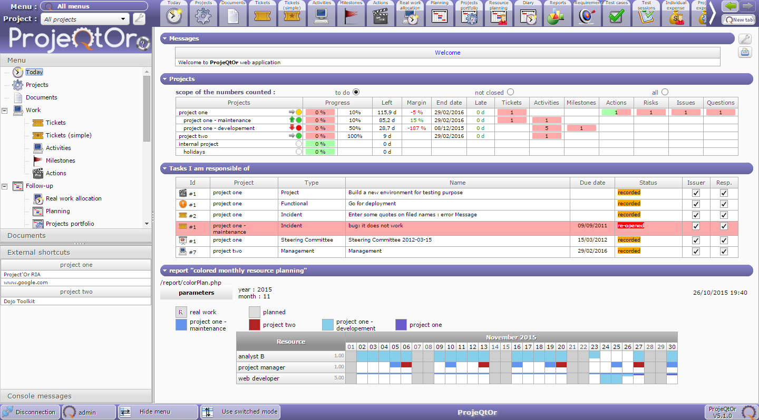Screen dimensions: 759x420
Task: Click the Milestones flag icon in toolbar
Action: click(351, 17)
